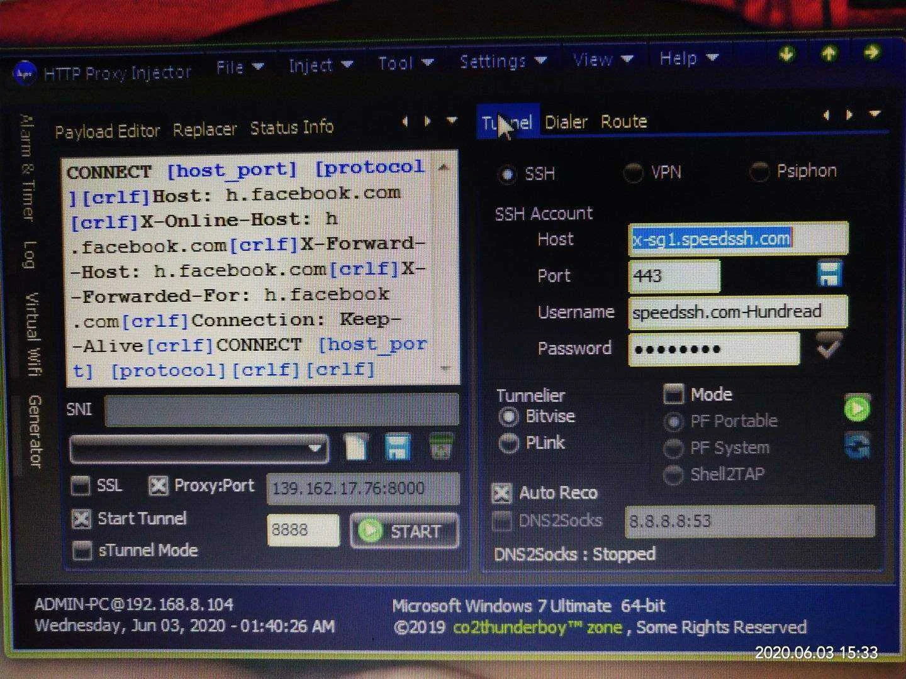Open the Alarm & Timer side tab

[x=26, y=167]
